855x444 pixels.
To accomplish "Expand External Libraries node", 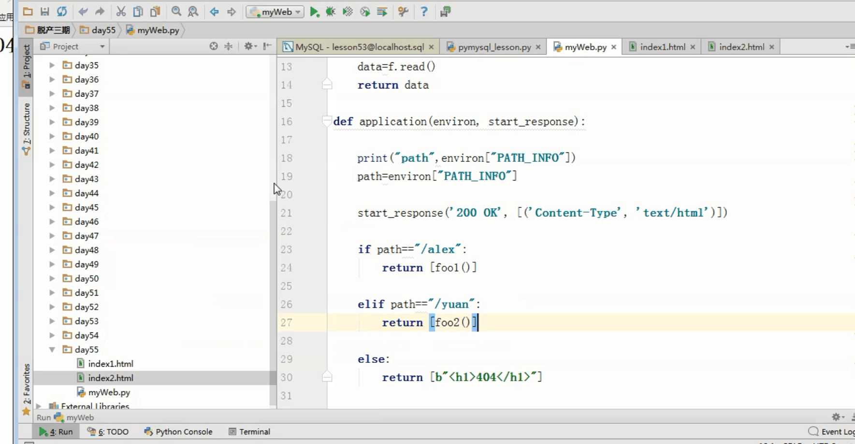I will click(39, 406).
